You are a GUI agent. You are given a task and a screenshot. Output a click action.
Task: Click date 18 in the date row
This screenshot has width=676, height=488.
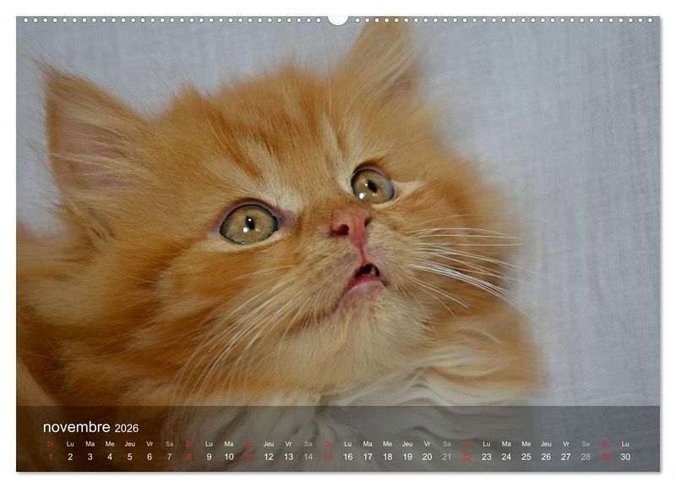388,457
